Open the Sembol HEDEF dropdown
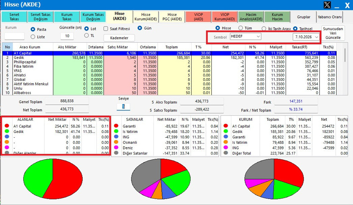353x205 pixels. click(245, 36)
